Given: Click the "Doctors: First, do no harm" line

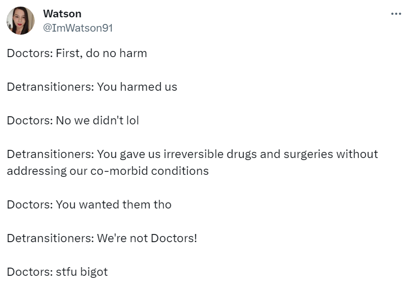Looking at the screenshot, I should (77, 53).
